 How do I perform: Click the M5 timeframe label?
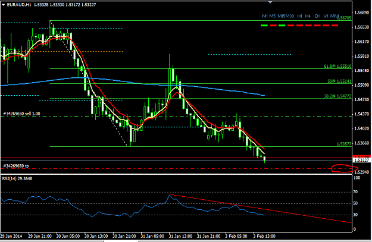pos(273,16)
